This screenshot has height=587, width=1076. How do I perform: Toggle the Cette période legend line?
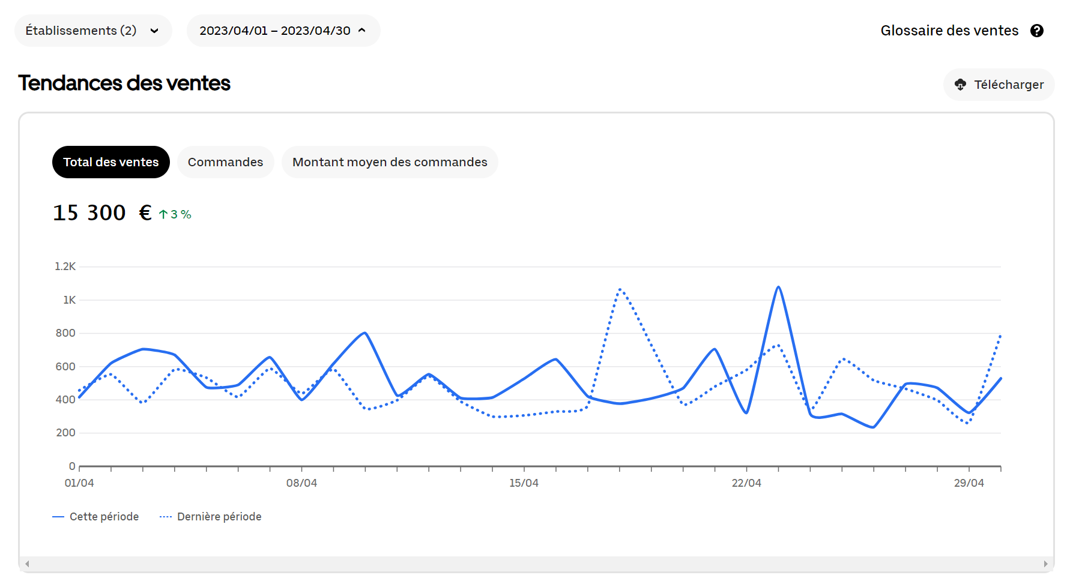pyautogui.click(x=58, y=517)
